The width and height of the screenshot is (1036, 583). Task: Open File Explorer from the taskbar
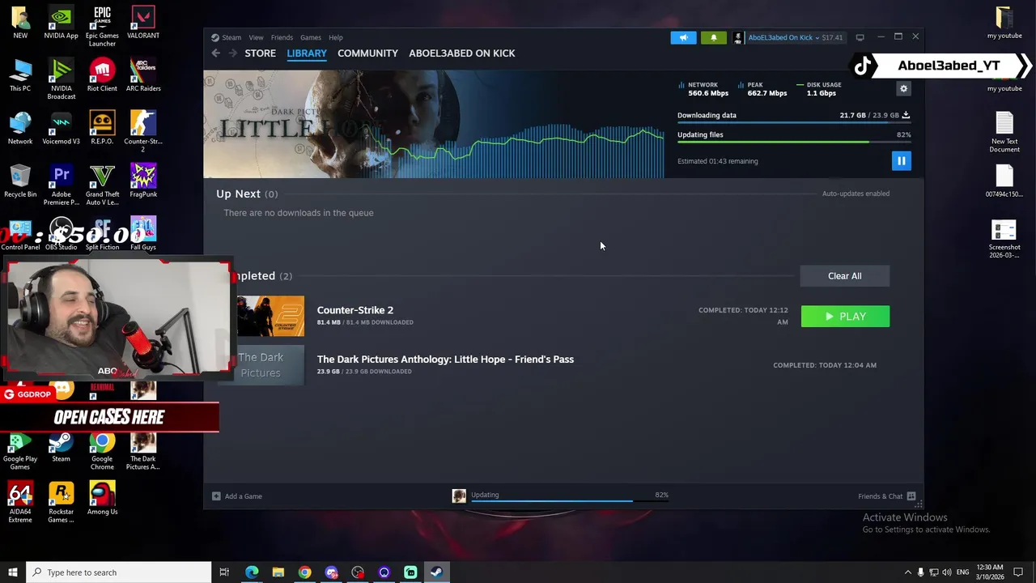[x=278, y=572]
